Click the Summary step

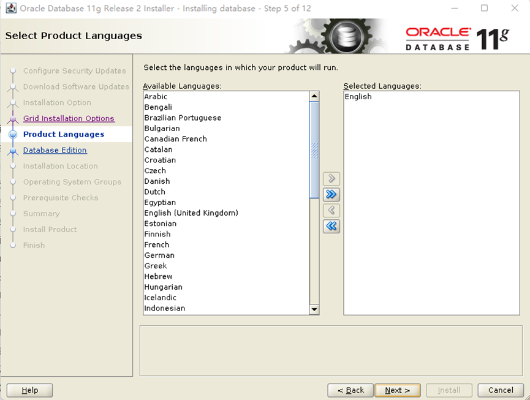[41, 214]
